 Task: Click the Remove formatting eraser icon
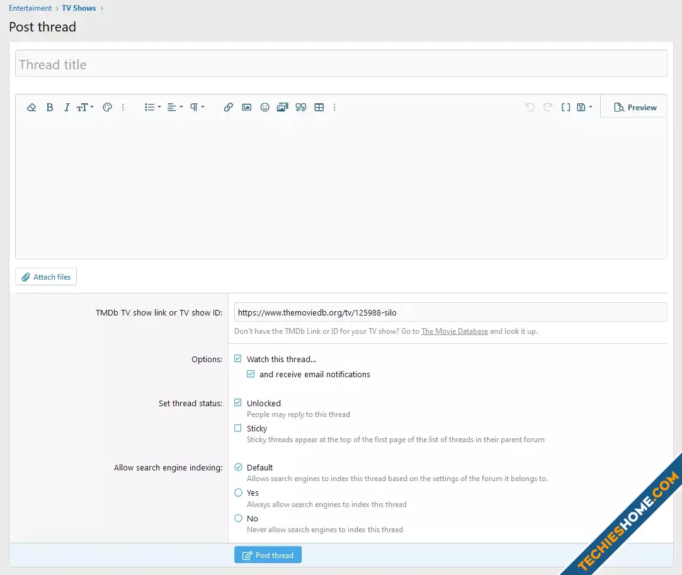tap(31, 108)
